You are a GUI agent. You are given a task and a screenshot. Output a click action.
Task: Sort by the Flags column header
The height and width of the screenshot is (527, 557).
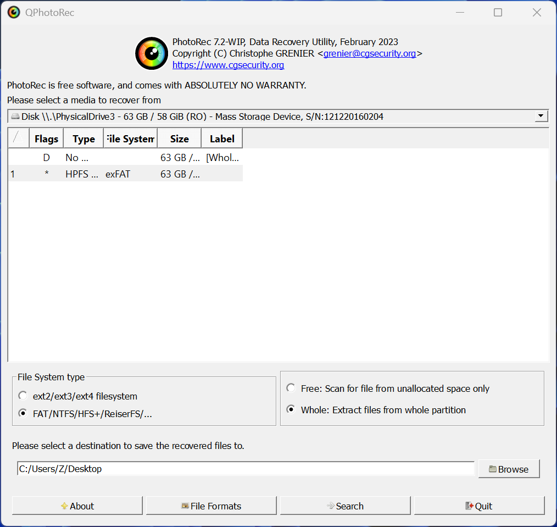(x=46, y=138)
